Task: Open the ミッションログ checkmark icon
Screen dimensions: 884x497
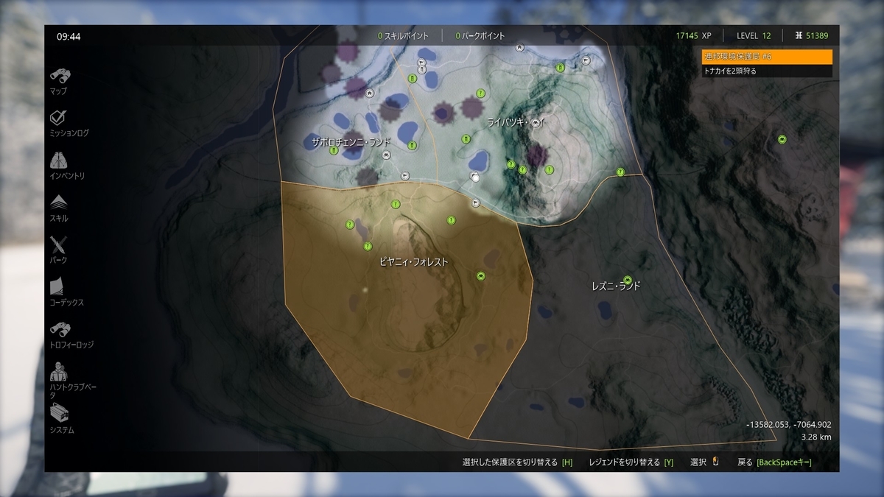Action: [60, 118]
